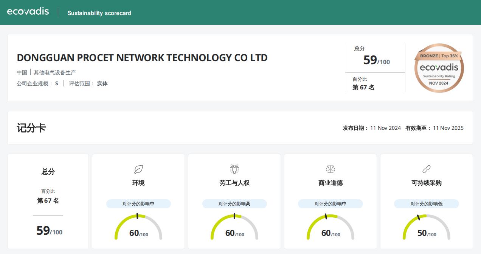The image size is (481, 254).
Task: Click 对评分的影响高 badge under 劳工与人权
Action: (x=234, y=204)
